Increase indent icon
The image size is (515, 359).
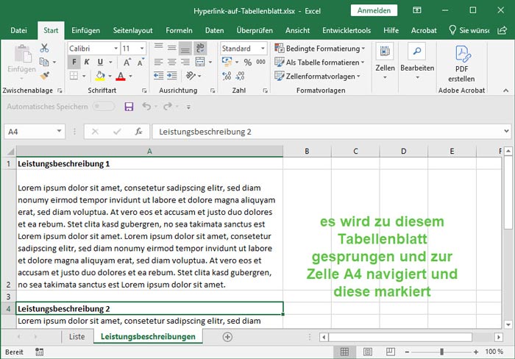171,76
